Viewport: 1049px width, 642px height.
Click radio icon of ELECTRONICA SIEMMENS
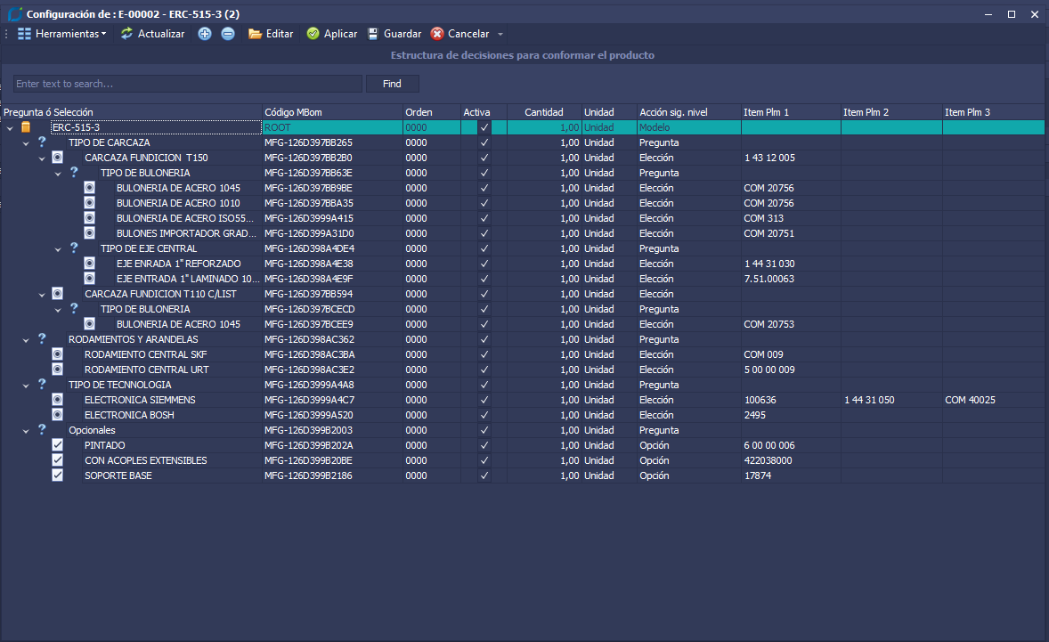point(58,399)
